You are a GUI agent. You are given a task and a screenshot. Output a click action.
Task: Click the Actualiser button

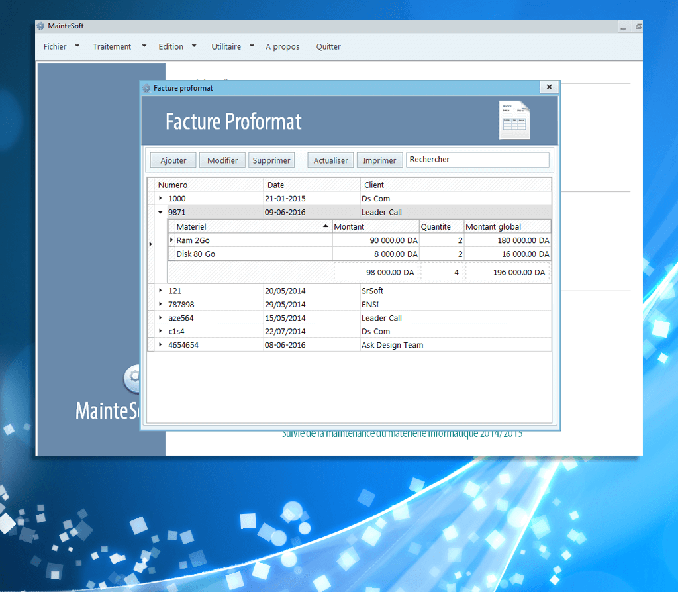[x=330, y=160]
